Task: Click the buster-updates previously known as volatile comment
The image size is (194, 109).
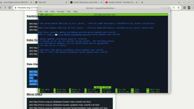Action: (x=63, y=39)
